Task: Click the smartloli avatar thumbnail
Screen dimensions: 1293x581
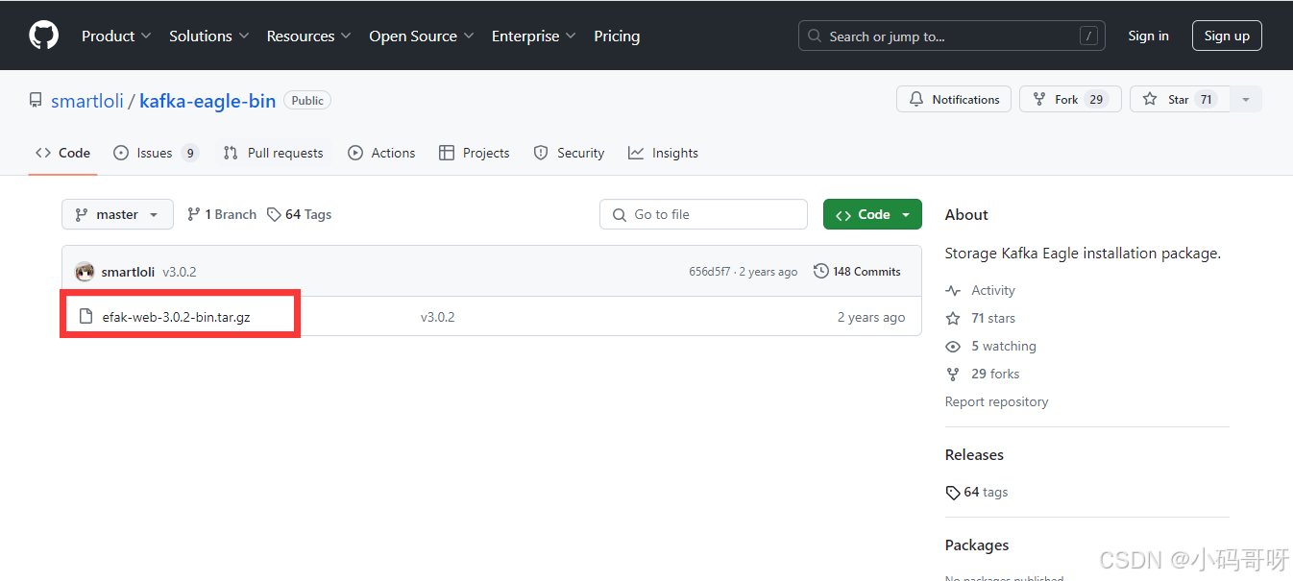Action: tap(85, 272)
